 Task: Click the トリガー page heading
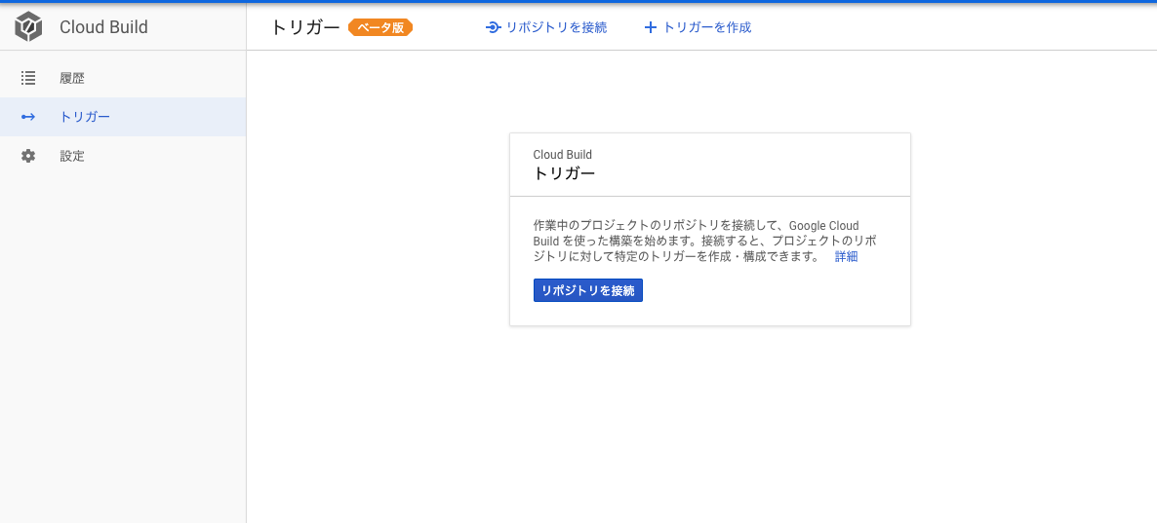[304, 28]
